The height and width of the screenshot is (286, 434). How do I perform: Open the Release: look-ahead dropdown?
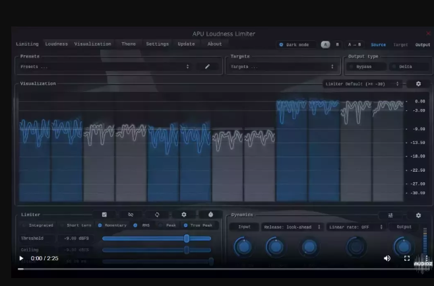coord(291,227)
